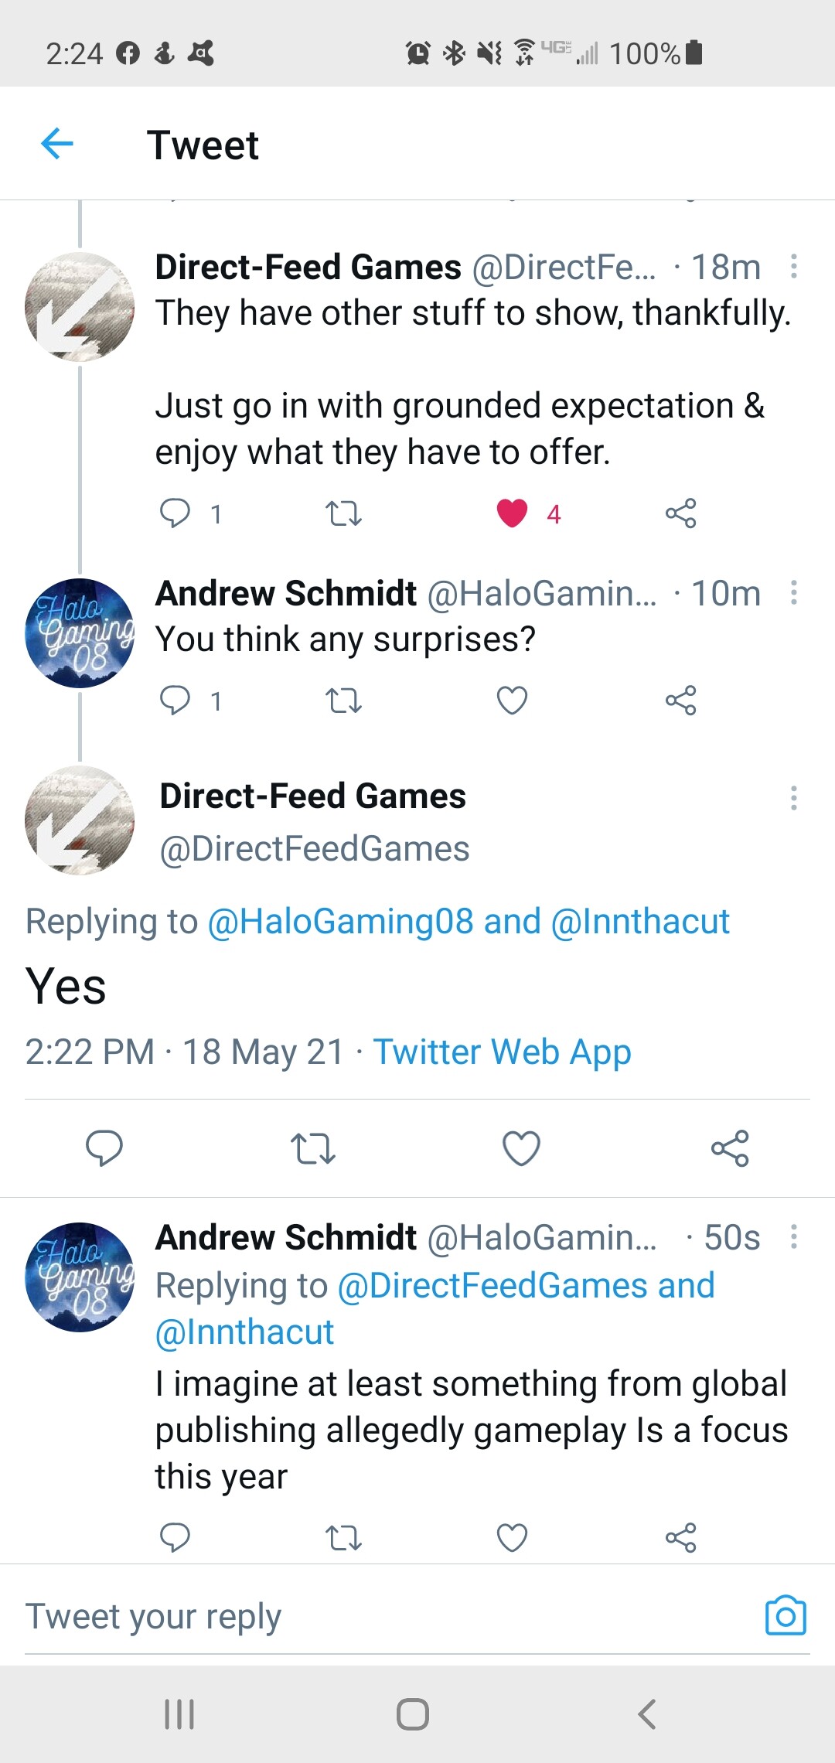Viewport: 835px width, 1763px height.
Task: Open Andrew Schmidt's Halo Gaming avatar
Action: pyautogui.click(x=80, y=633)
